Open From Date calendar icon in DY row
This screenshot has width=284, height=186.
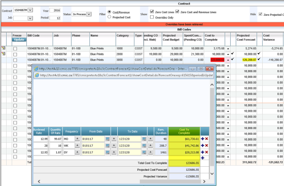click(x=108, y=152)
